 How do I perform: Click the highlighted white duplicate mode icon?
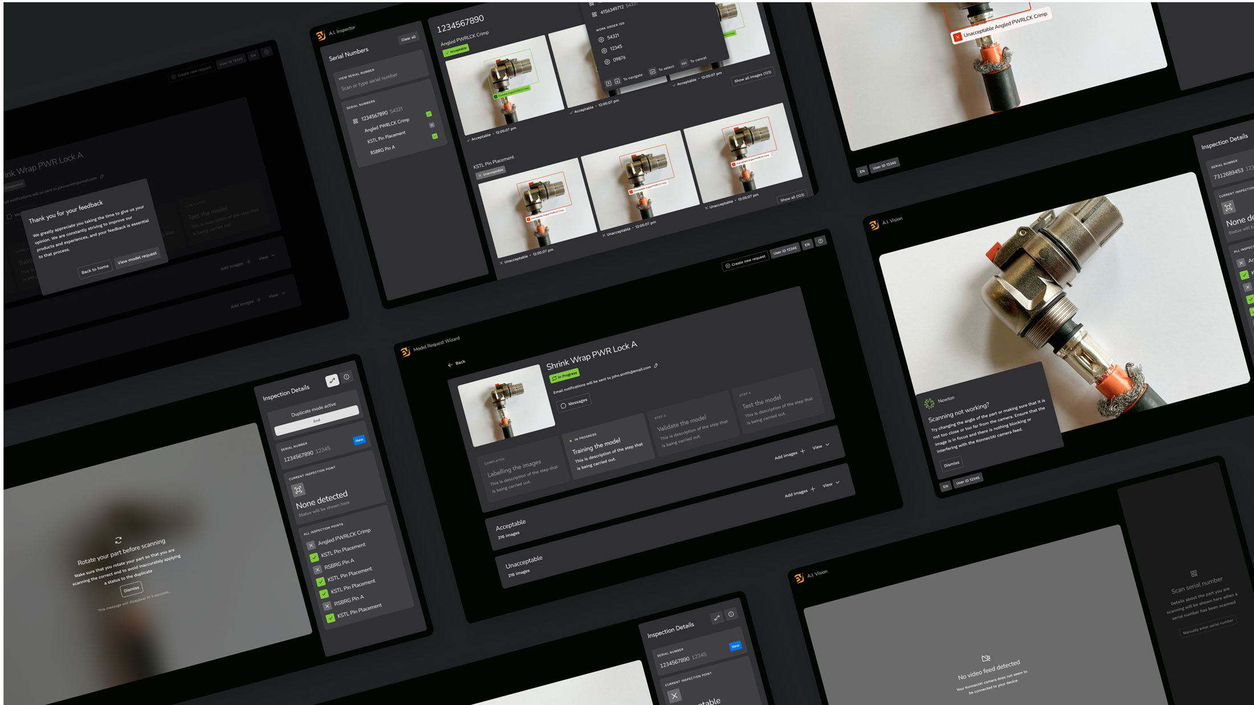point(332,380)
